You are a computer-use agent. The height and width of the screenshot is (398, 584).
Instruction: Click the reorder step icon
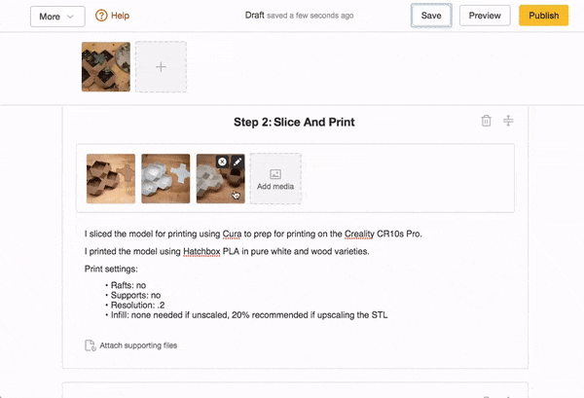tap(508, 121)
